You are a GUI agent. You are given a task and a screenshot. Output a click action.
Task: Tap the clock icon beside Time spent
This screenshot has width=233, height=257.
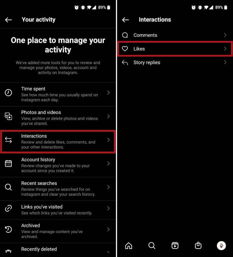[x=8, y=92]
